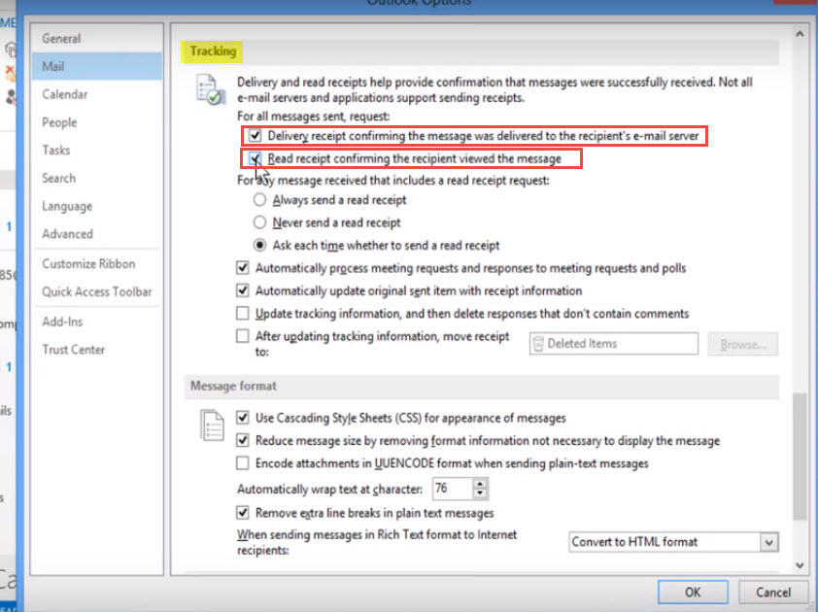Image resolution: width=818 pixels, height=612 pixels.
Task: Open the Language options category
Action: coord(67,207)
